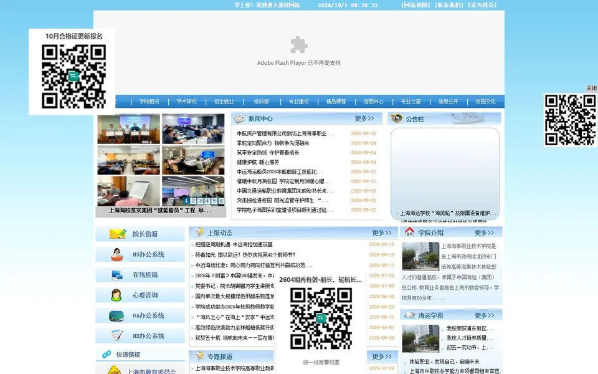Click the 上海市教育委员会 emblem icon
Image resolution: width=598 pixels, height=374 pixels.
coord(115,370)
